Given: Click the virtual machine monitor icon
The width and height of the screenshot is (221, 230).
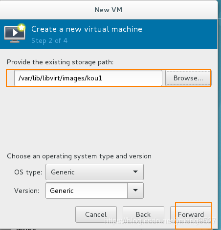Looking at the screenshot, I should tap(15, 33).
